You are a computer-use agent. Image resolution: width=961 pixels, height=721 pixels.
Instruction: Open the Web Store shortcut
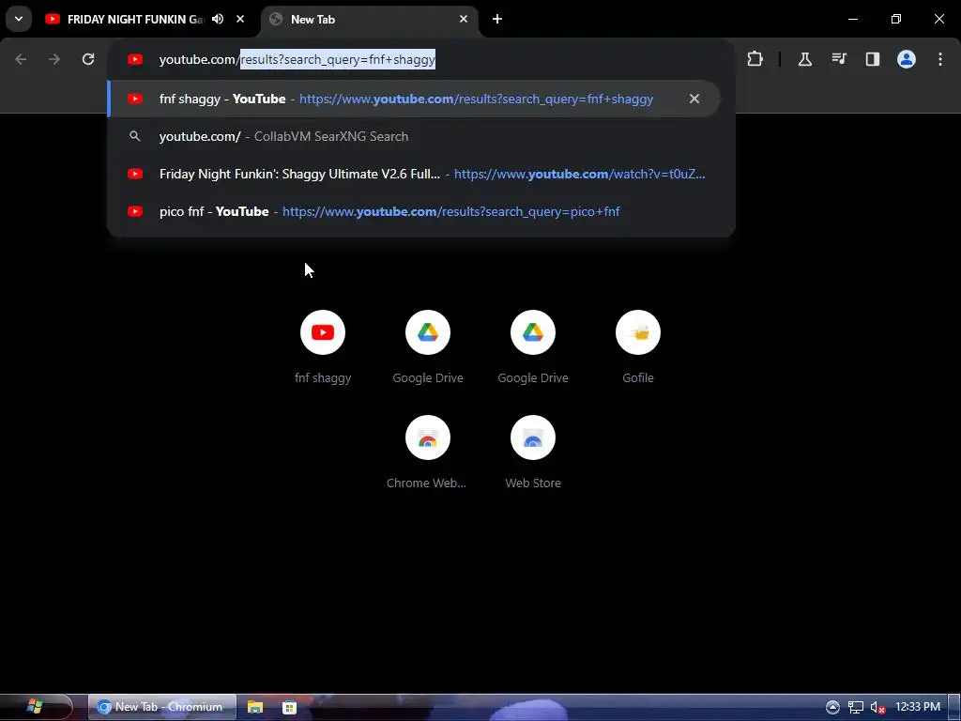click(x=533, y=452)
